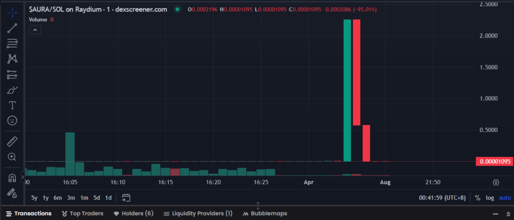
Task: Open timezone menu at 00:41:59 (UTC+8)
Action: point(442,198)
